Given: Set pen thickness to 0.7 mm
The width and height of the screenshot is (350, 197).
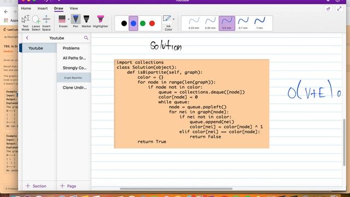Looking at the screenshot, I should (x=243, y=23).
